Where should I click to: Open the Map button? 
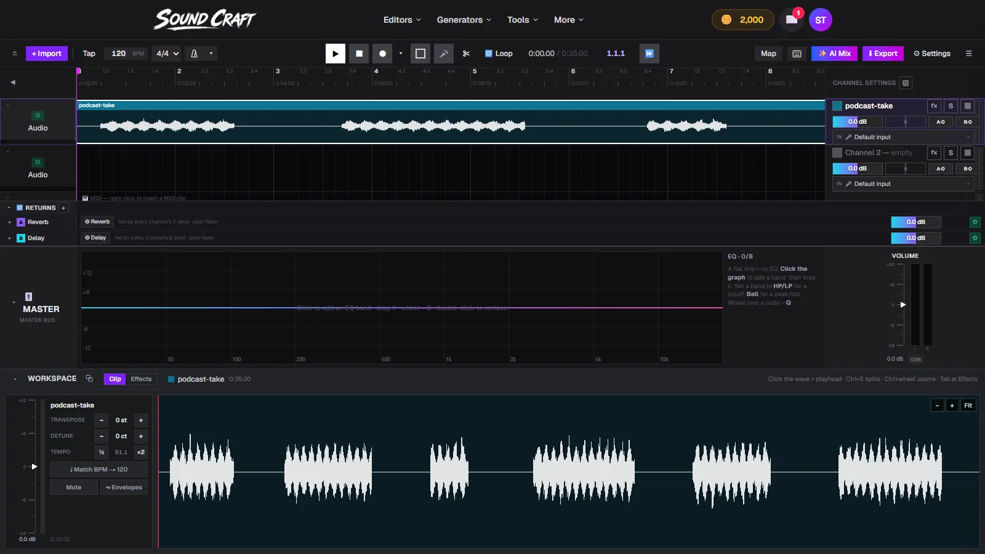(x=768, y=54)
